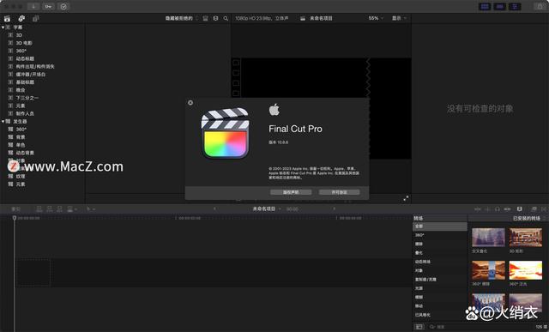Go forward in timeline history
Viewport: 549px width, 332px height.
(x=334, y=208)
